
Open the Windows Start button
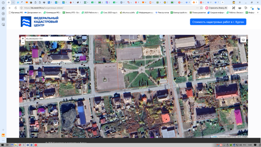point(2,145)
